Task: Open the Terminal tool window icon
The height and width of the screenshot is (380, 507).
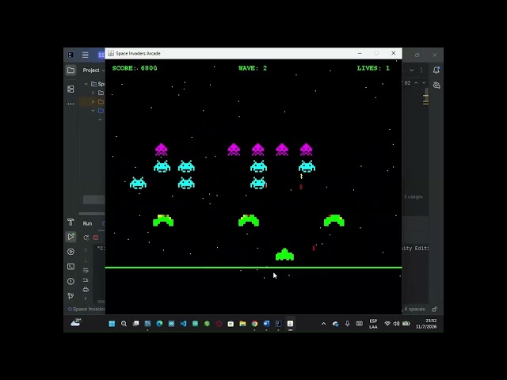Action: [71, 267]
